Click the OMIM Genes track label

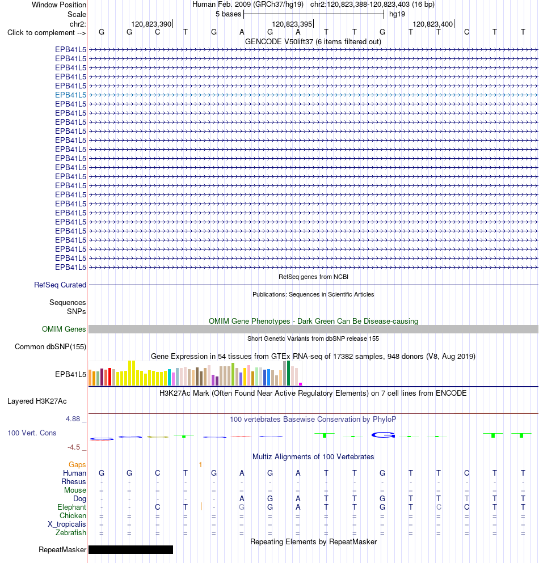pos(64,329)
